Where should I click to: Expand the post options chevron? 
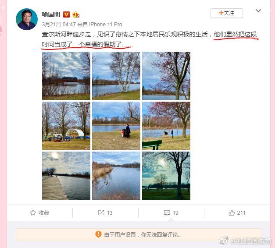pyautogui.click(x=258, y=11)
